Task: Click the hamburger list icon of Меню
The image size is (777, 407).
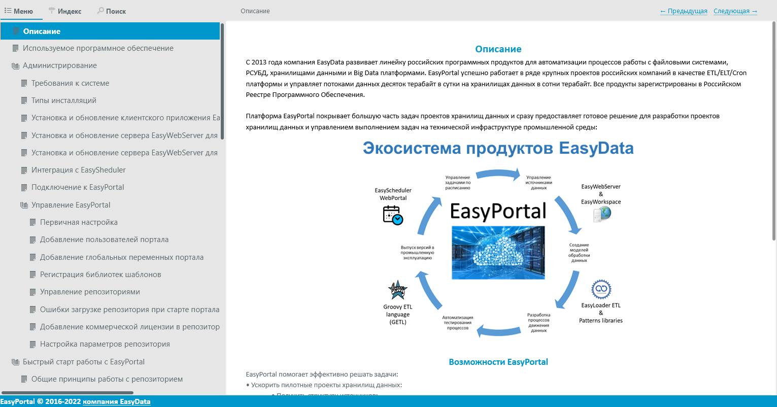Action: click(8, 11)
